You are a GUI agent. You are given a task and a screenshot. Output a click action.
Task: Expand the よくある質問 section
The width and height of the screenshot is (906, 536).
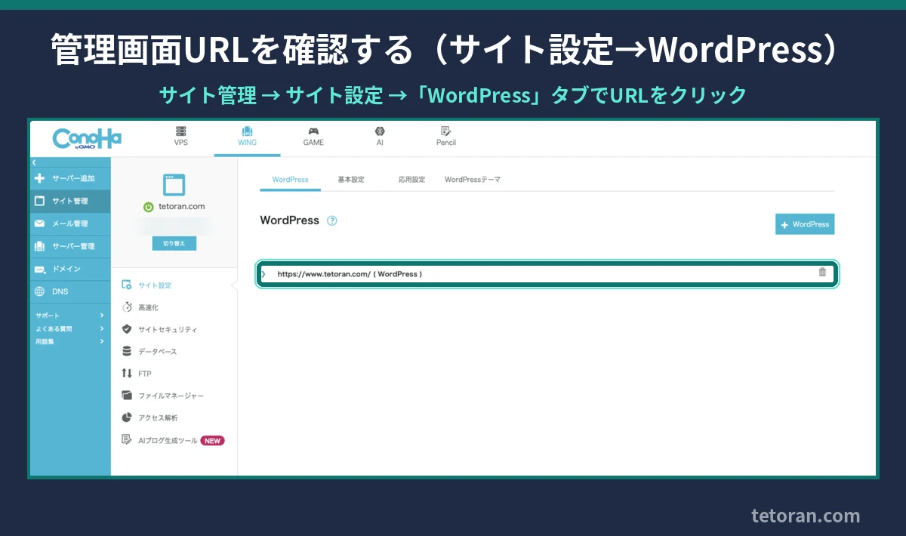pos(70,328)
